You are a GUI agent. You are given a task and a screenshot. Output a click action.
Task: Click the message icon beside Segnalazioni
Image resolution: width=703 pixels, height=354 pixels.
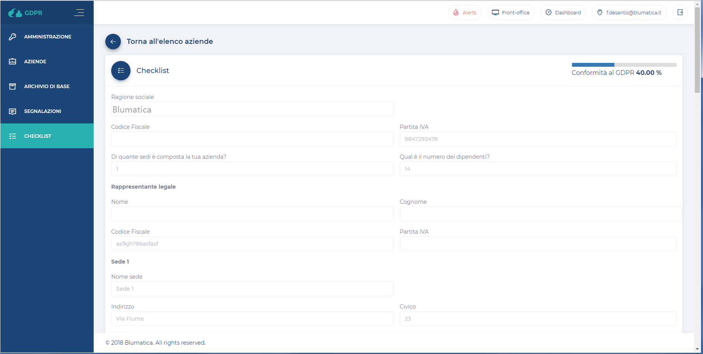pyautogui.click(x=12, y=111)
